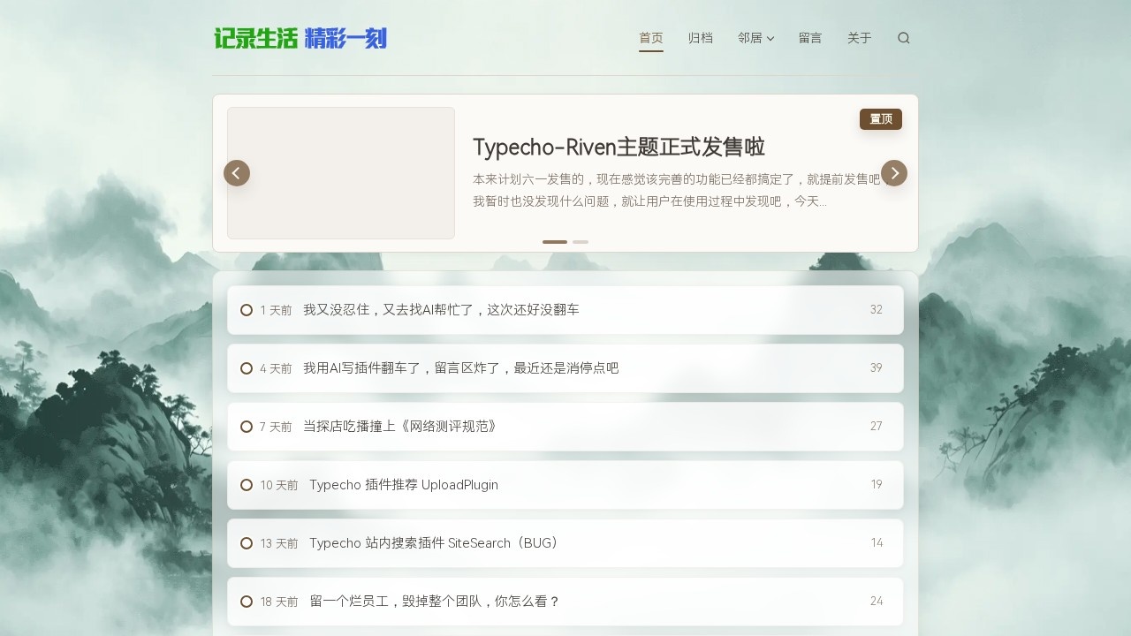Click the 10 天前 date label
The height and width of the screenshot is (636, 1131).
pyautogui.click(x=279, y=486)
